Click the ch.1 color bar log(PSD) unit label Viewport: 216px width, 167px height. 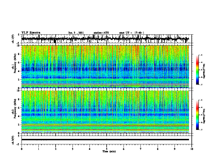pyautogui.click(x=204, y=71)
